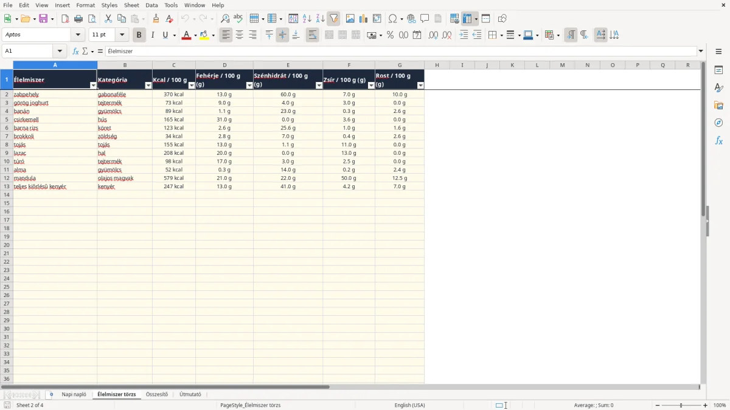730x410 pixels.
Task: Open sidebar Navigator panel
Action: [x=718, y=123]
